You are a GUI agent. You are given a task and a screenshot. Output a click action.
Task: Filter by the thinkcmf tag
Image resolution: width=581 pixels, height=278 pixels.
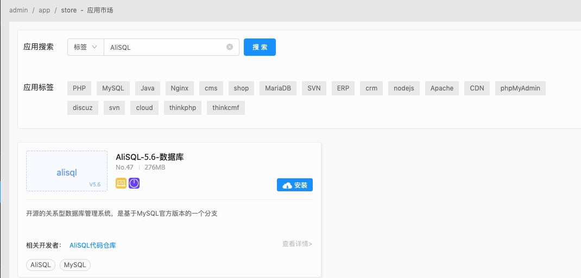coord(226,108)
